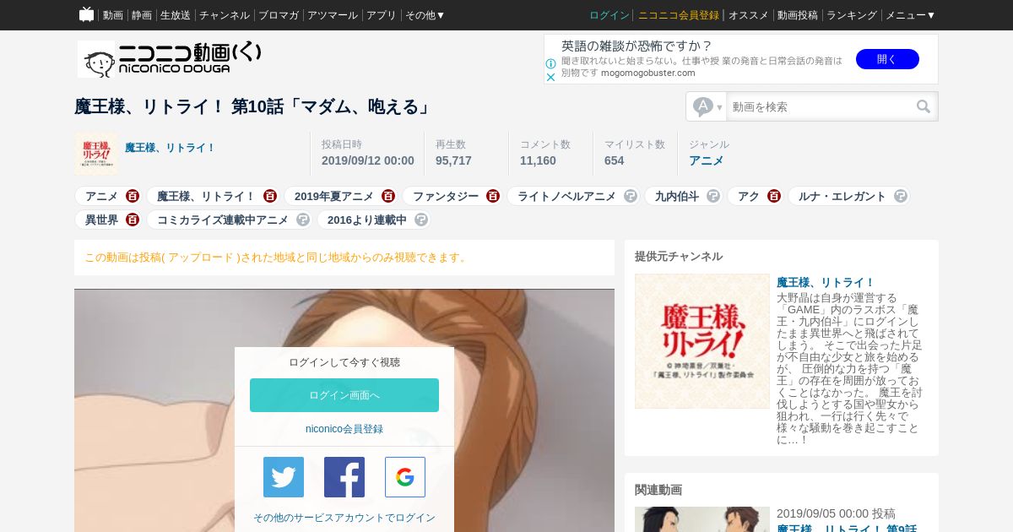Select the アニメ tag
Viewport: 1013px width, 532px height.
101,196
